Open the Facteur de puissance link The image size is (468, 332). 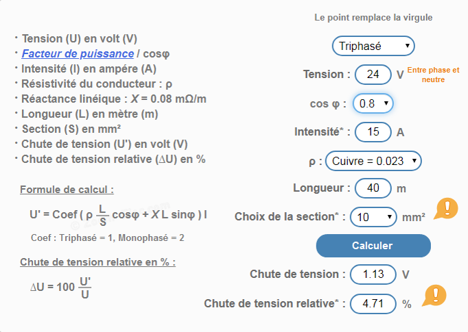[x=78, y=53]
